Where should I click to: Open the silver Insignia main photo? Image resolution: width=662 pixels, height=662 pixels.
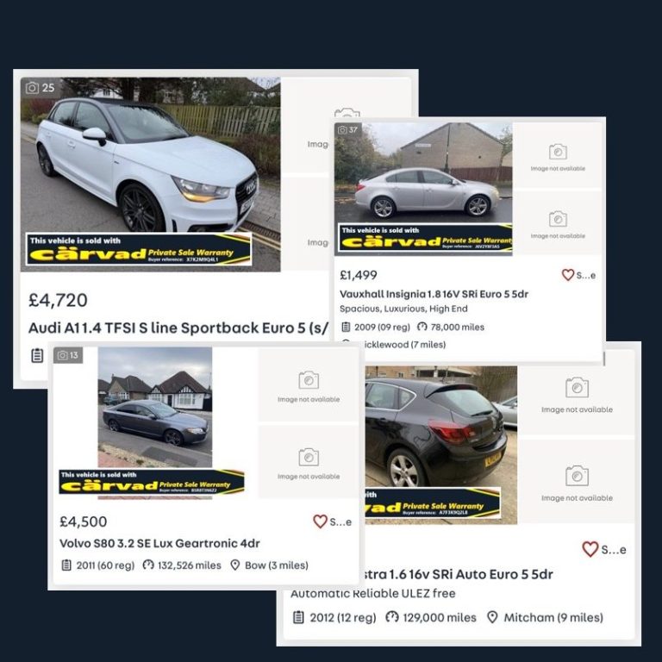tap(423, 189)
